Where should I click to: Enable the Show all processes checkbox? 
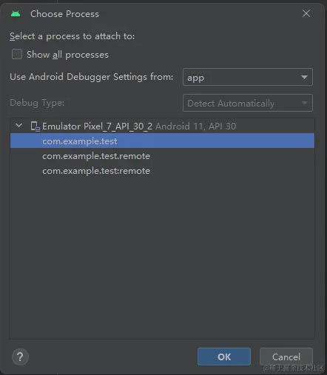[x=17, y=54]
